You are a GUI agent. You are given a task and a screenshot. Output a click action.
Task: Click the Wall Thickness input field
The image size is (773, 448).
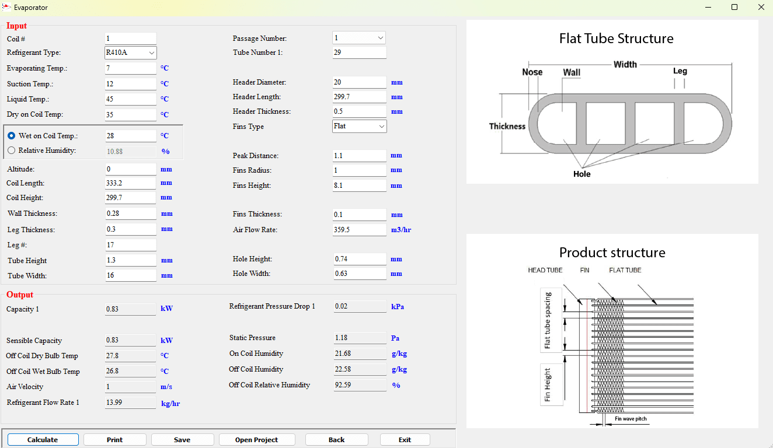click(x=131, y=214)
